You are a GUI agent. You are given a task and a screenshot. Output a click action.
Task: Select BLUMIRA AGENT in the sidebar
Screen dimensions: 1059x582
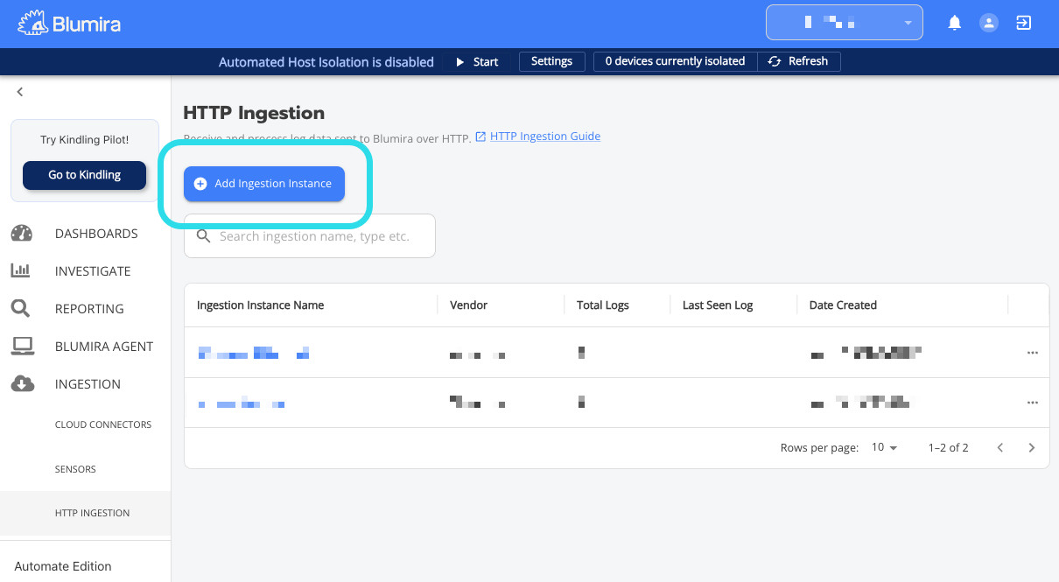coord(104,347)
